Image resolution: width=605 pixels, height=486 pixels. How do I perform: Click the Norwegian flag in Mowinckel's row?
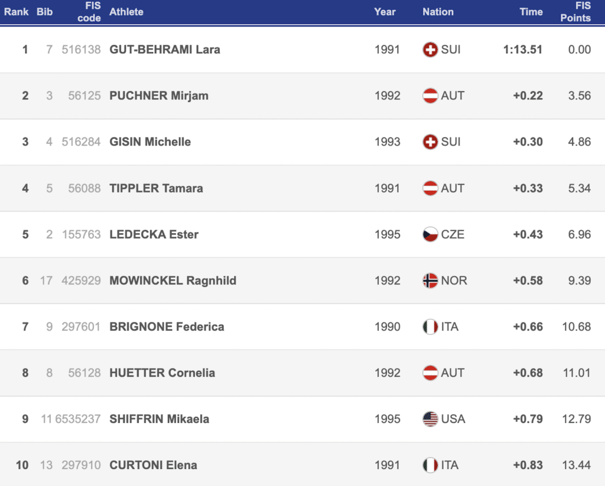click(430, 280)
